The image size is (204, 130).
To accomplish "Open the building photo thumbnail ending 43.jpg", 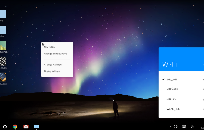I will pyautogui.click(x=3, y=45).
